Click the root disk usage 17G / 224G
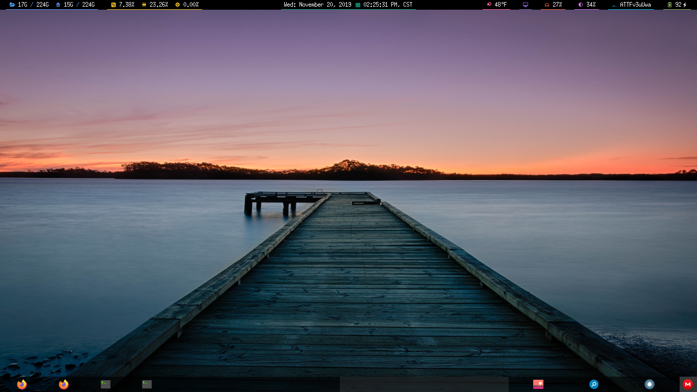 [33, 5]
